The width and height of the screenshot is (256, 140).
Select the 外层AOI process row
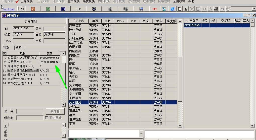coord(123,107)
